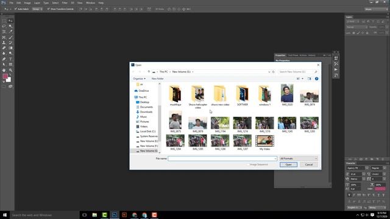
Task: Open the Window menu
Action: pos(90,2)
